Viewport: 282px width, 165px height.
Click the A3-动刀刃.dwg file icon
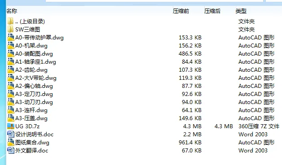click(x=11, y=102)
